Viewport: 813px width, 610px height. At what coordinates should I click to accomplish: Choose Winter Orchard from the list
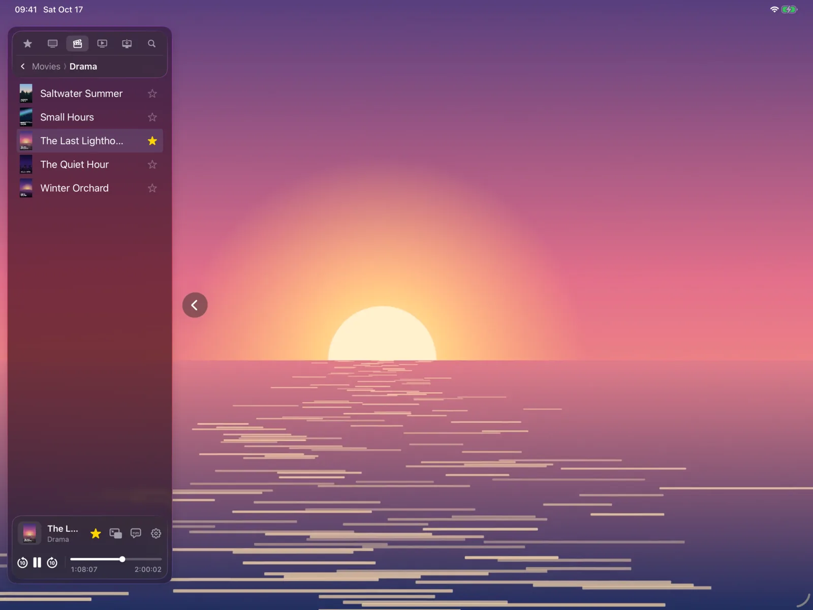pos(90,188)
